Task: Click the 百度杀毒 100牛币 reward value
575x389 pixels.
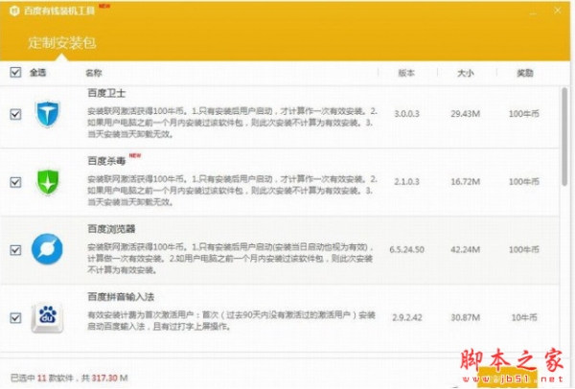Action: point(524,181)
